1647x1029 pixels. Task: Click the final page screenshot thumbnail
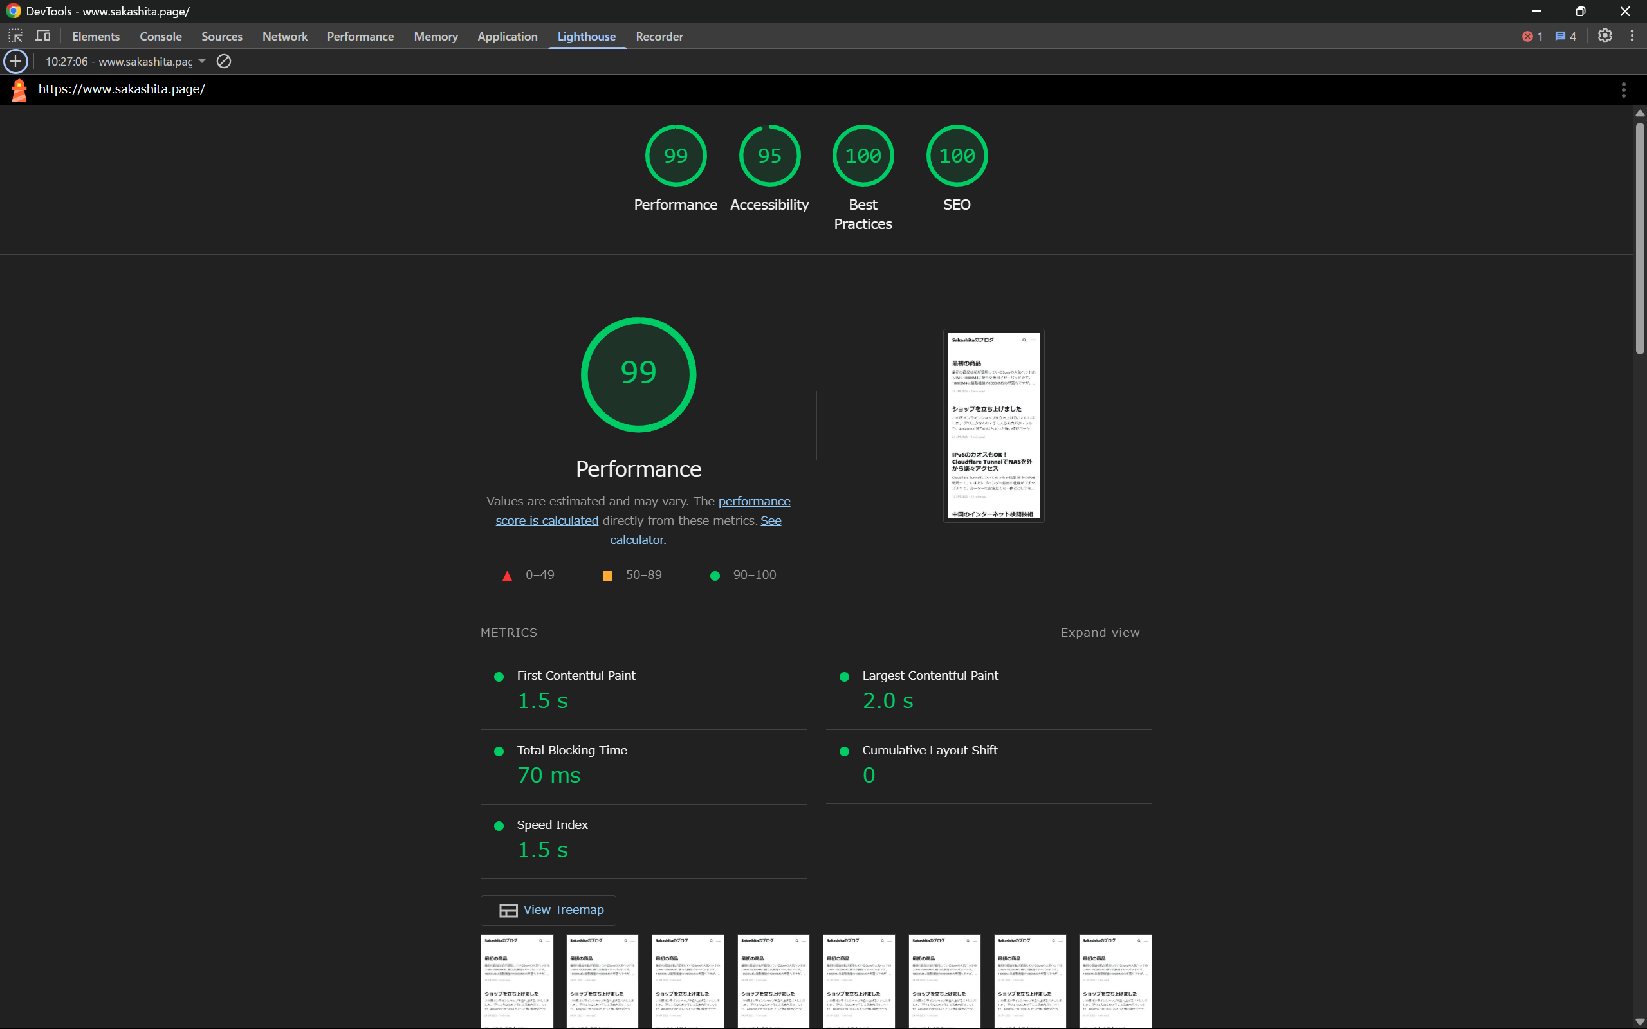pyautogui.click(x=993, y=426)
